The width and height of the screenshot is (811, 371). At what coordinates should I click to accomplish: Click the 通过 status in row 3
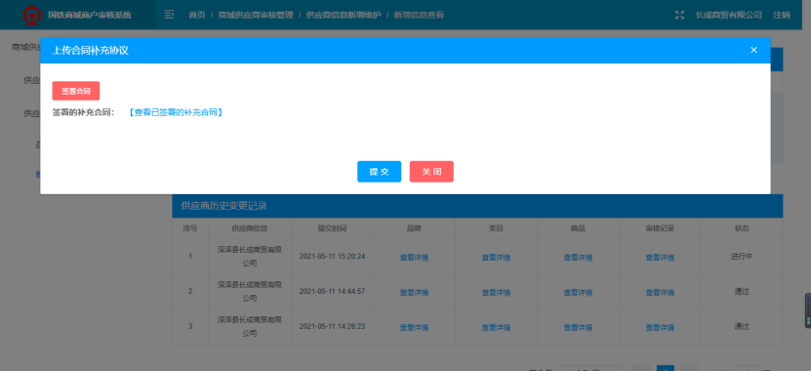click(742, 327)
